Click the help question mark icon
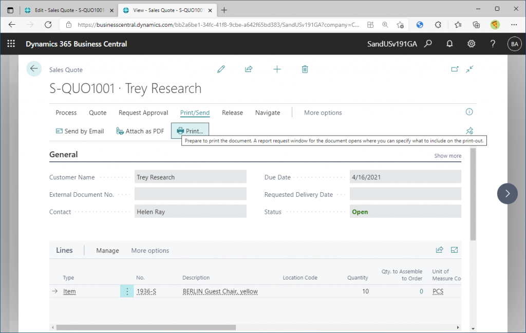The image size is (526, 333). [x=493, y=44]
